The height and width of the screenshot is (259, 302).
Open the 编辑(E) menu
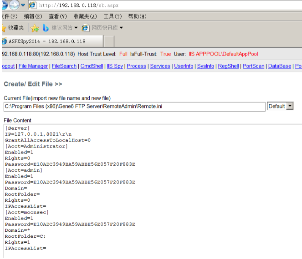pyautogui.click(x=33, y=17)
